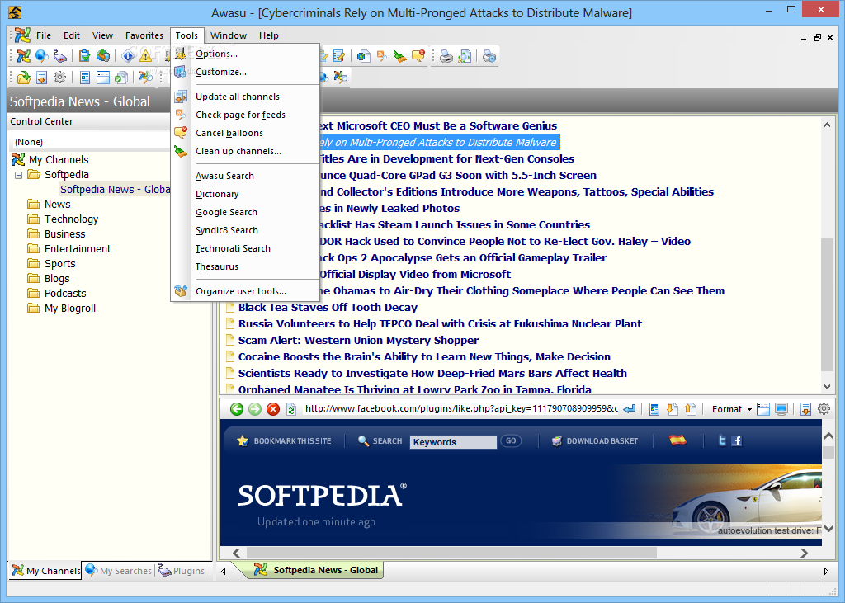Click the printer setup icon with gear

489,55
